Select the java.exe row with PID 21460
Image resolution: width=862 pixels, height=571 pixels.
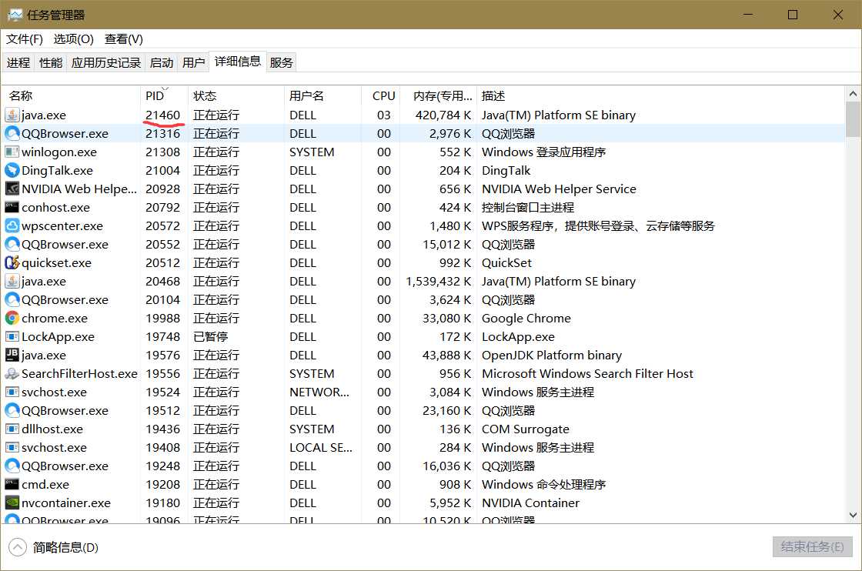pos(423,115)
